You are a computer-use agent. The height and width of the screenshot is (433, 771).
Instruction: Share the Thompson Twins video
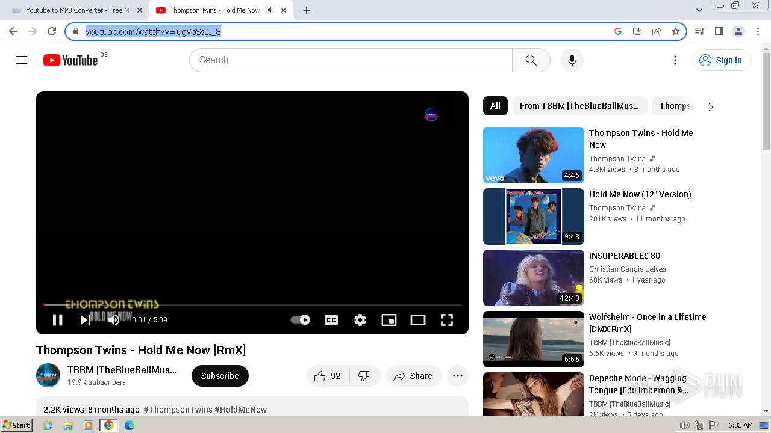coord(413,376)
